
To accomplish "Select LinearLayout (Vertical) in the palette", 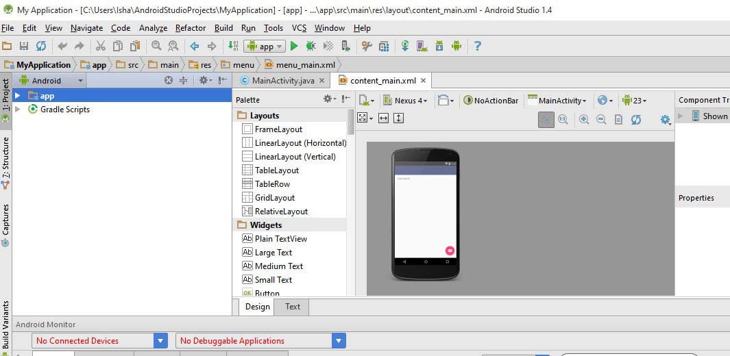I will [x=294, y=157].
